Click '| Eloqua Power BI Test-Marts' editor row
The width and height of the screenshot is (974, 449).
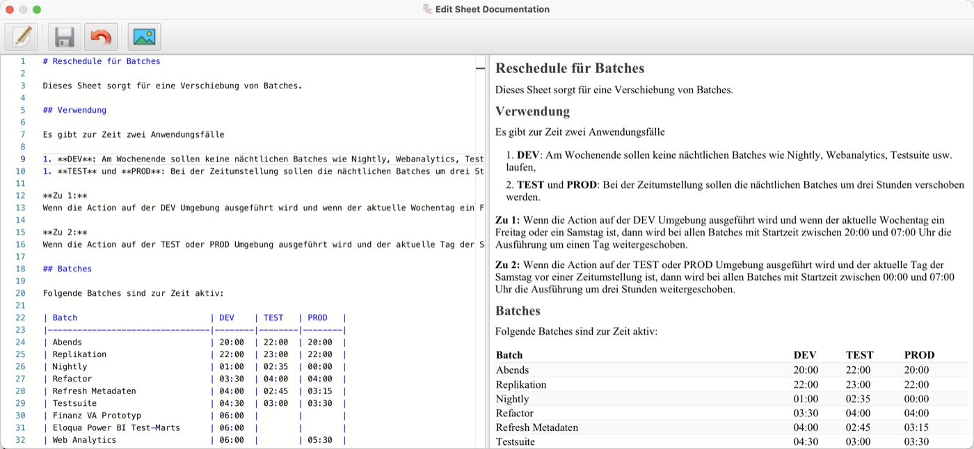click(x=195, y=427)
